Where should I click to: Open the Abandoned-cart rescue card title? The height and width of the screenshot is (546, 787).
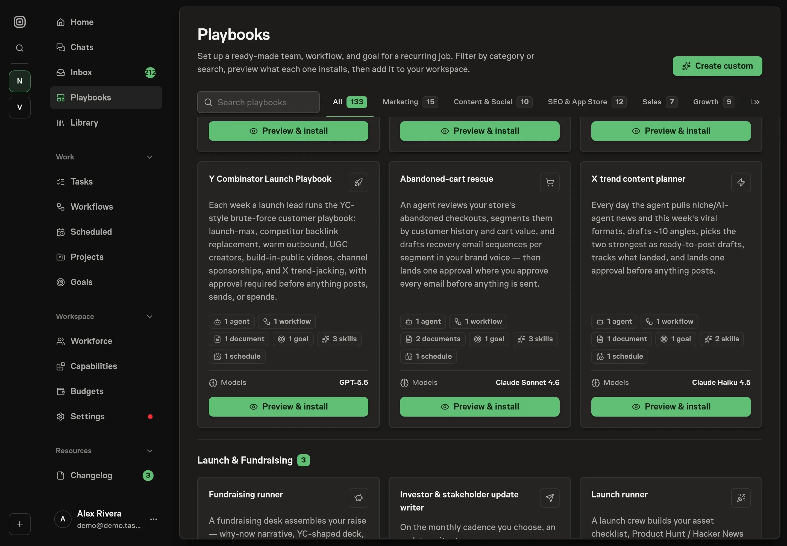pos(446,179)
